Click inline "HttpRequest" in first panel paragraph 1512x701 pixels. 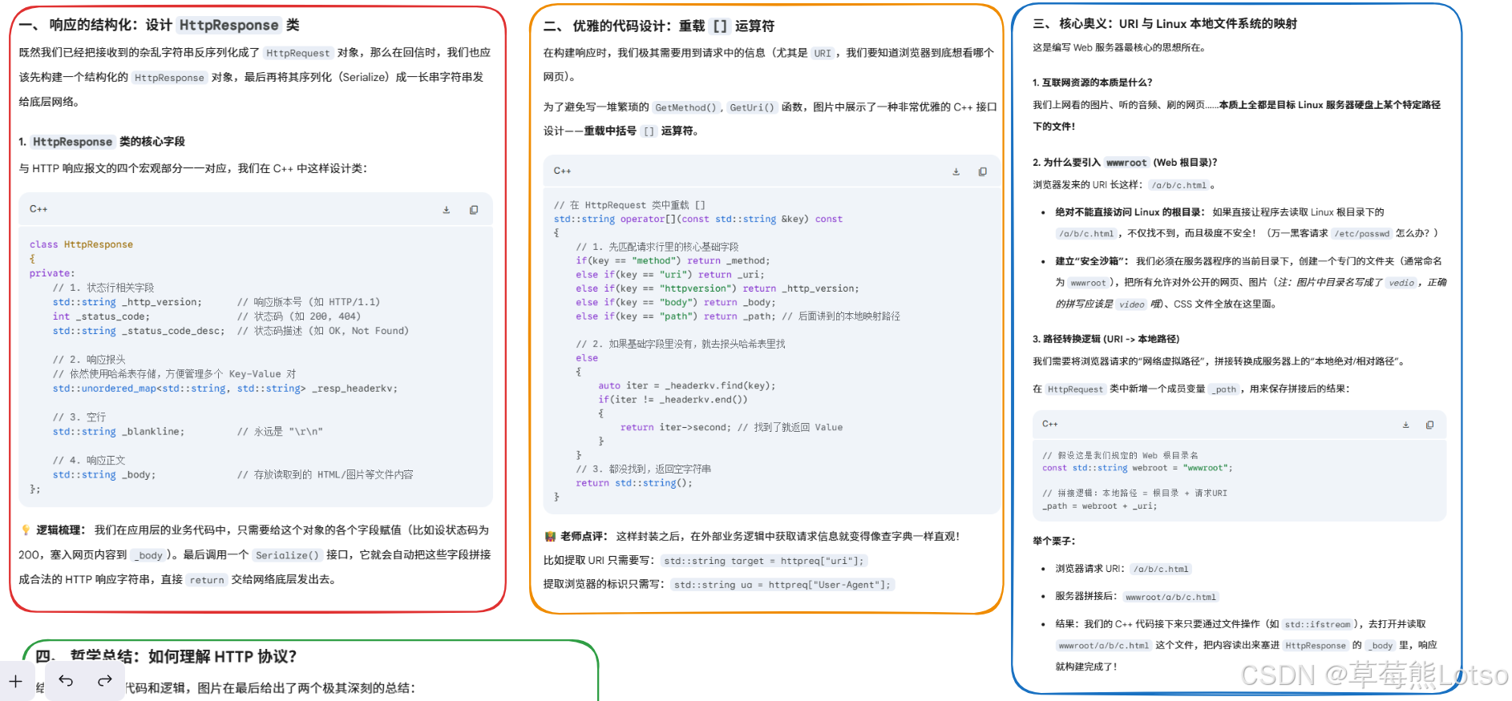click(297, 53)
